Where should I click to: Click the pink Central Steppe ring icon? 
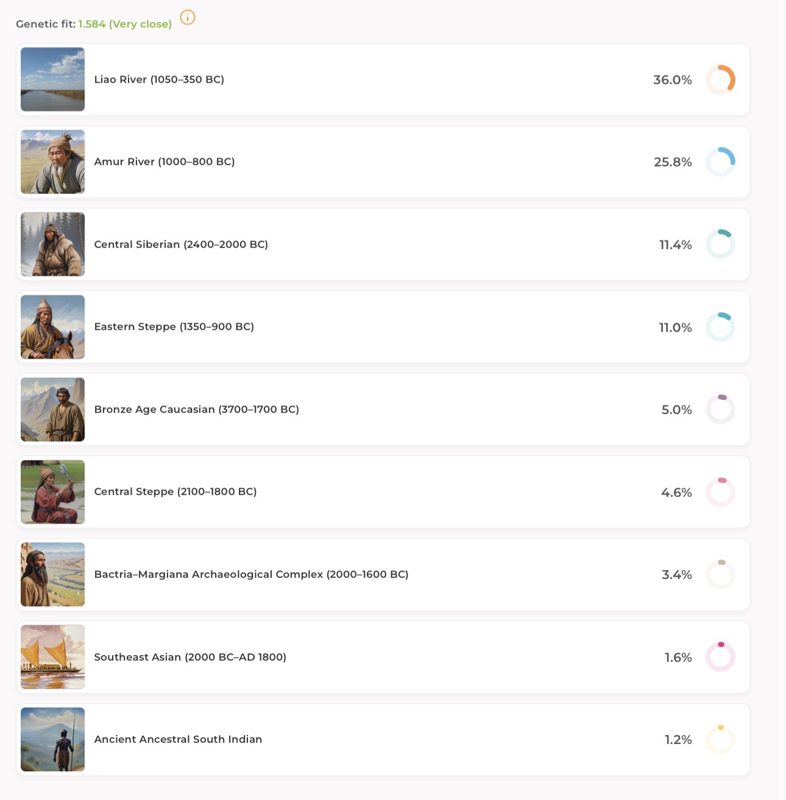coord(720,492)
